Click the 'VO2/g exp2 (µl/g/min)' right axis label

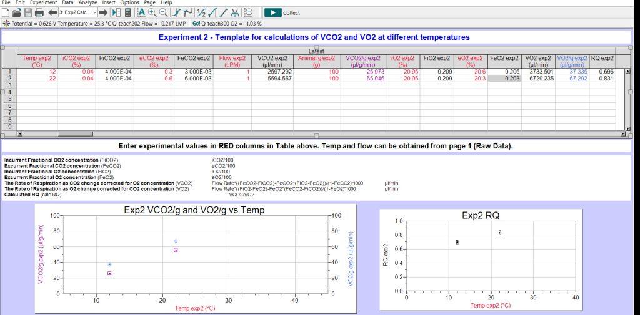point(351,259)
